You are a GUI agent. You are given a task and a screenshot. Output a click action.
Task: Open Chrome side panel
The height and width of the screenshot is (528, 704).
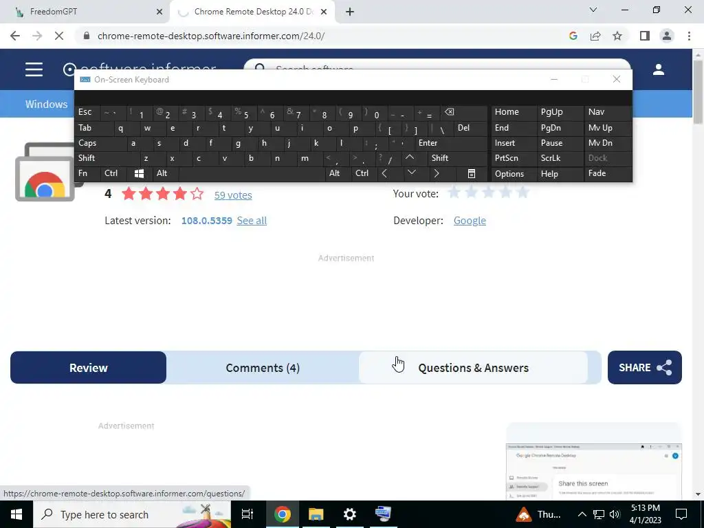(x=645, y=36)
